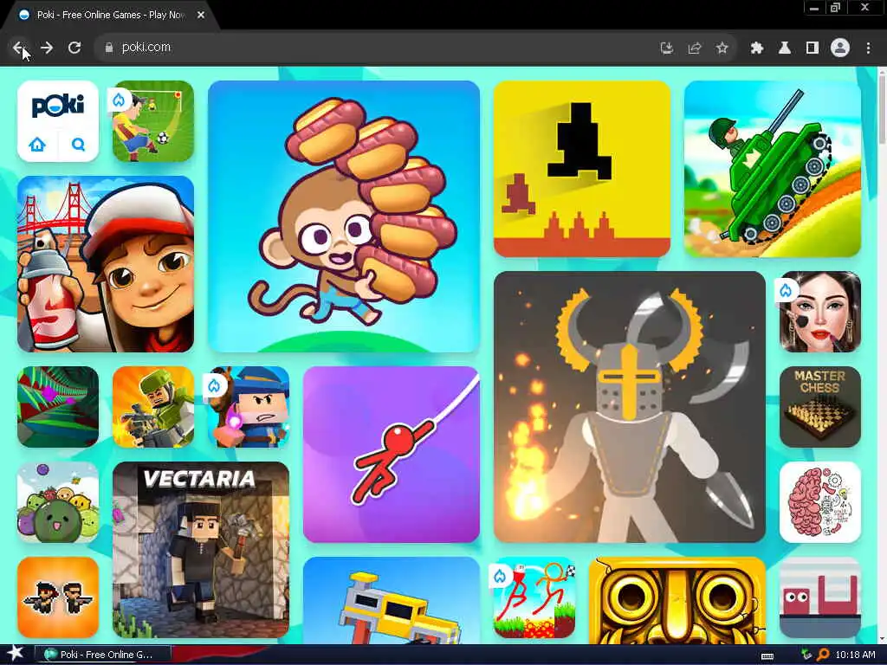Image resolution: width=887 pixels, height=665 pixels.
Task: Open the green tunnel slope game
Action: pos(58,407)
